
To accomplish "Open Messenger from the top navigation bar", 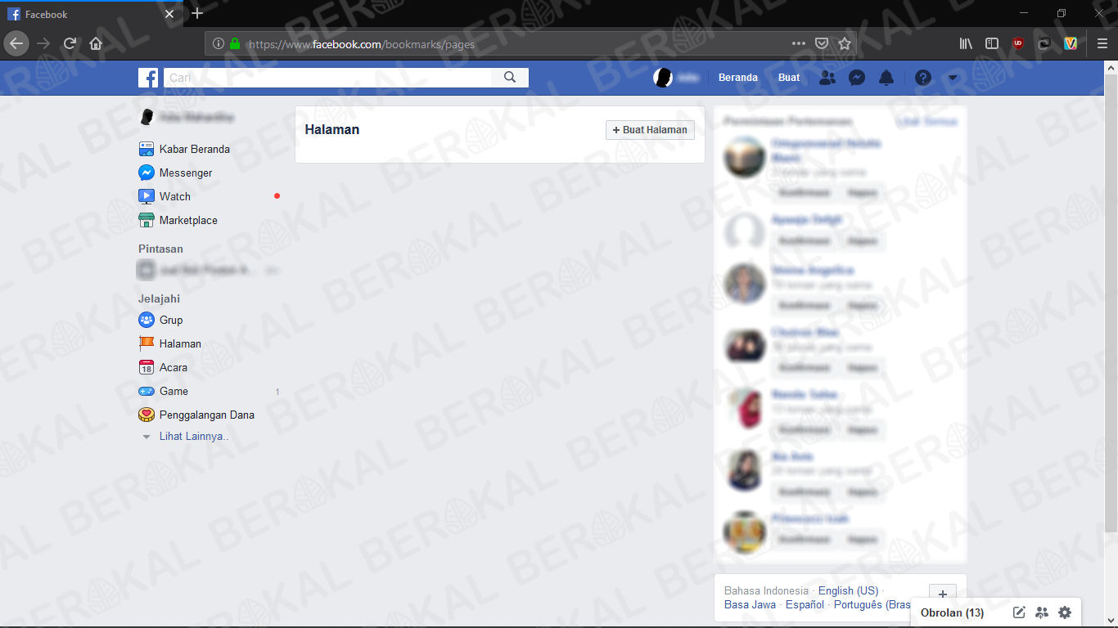I will [856, 78].
